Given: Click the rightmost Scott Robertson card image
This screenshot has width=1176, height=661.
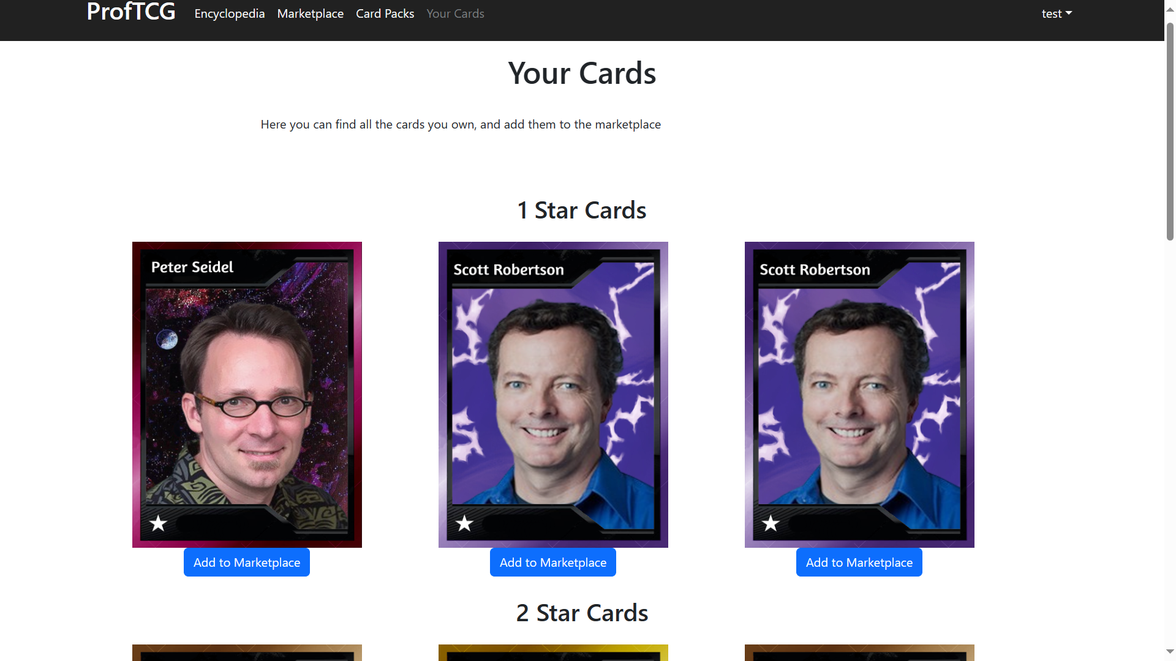Looking at the screenshot, I should (x=859, y=395).
